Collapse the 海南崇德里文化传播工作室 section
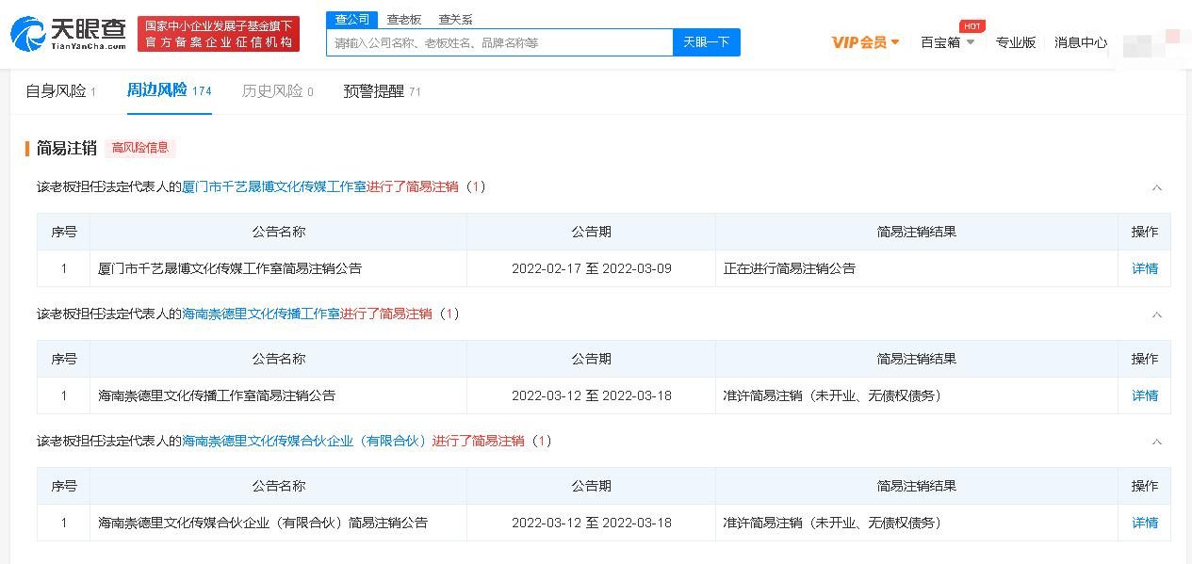Image resolution: width=1192 pixels, height=564 pixels. [1157, 314]
